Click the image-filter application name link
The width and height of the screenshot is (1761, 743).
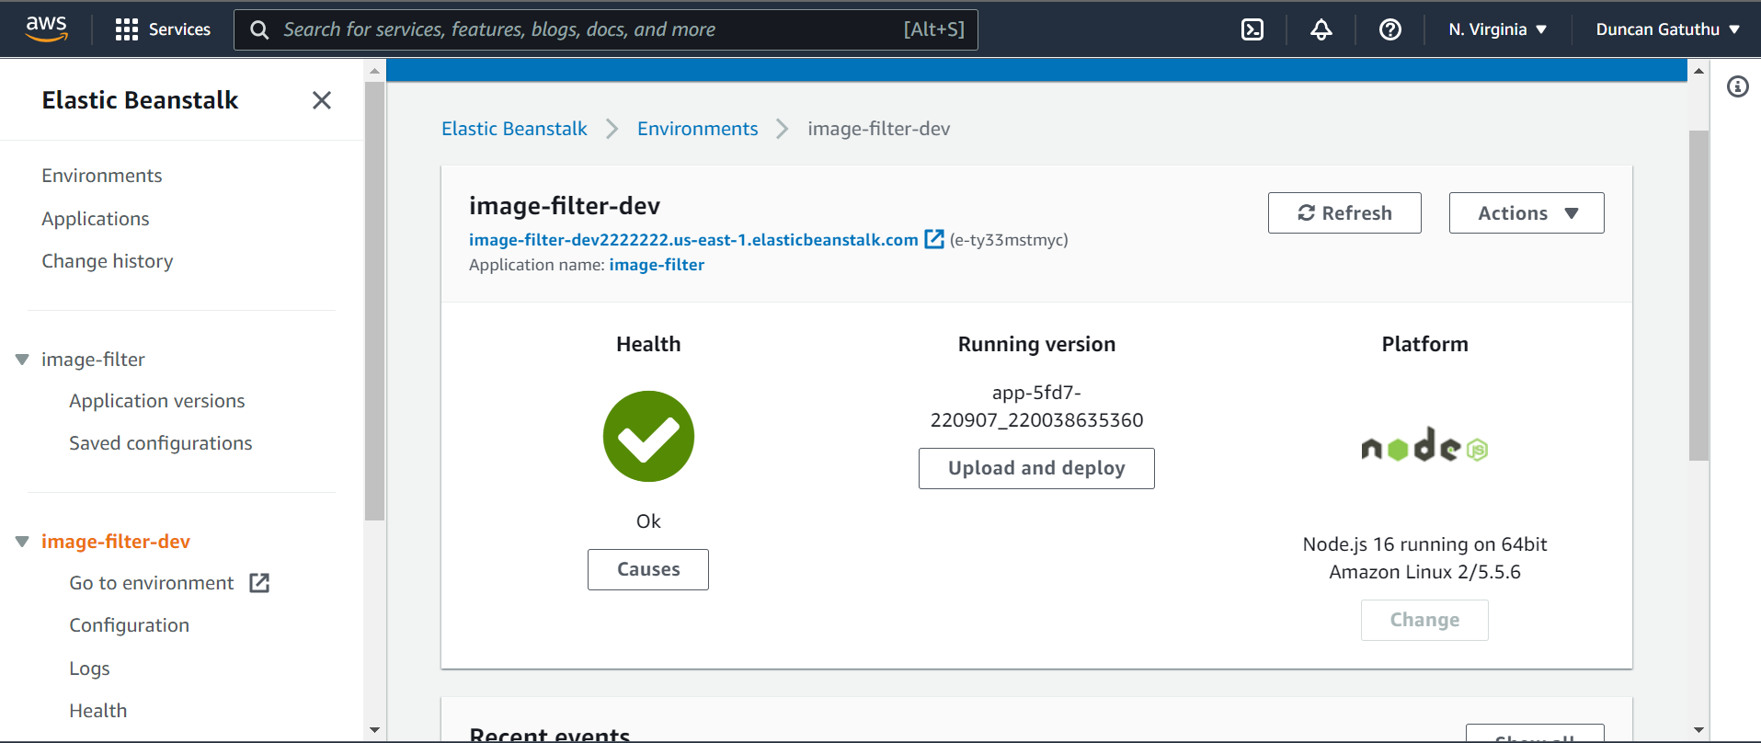(657, 265)
